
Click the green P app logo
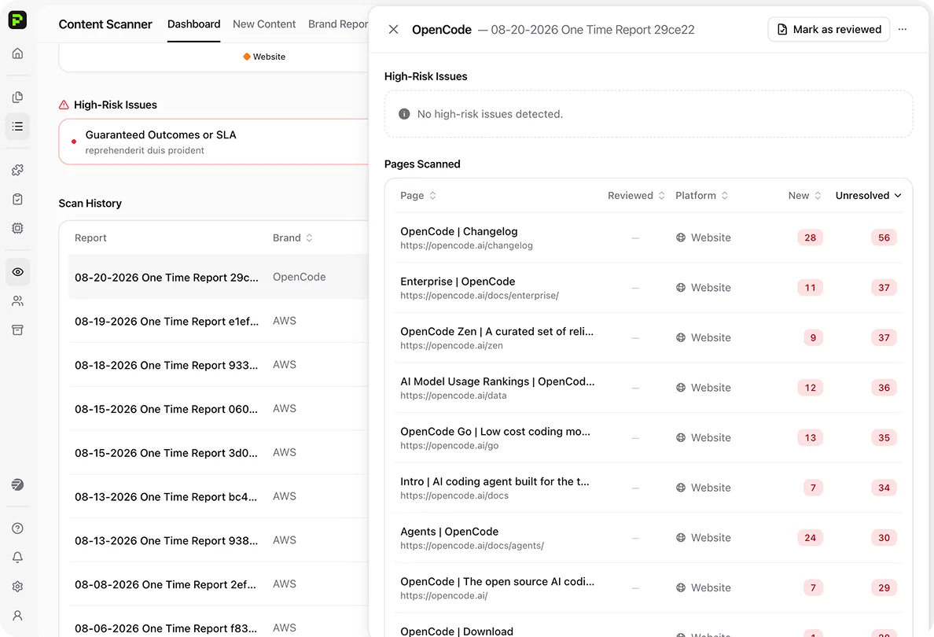pos(17,20)
